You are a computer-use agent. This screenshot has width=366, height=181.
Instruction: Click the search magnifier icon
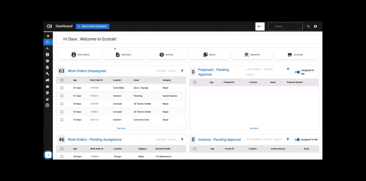point(308,26)
